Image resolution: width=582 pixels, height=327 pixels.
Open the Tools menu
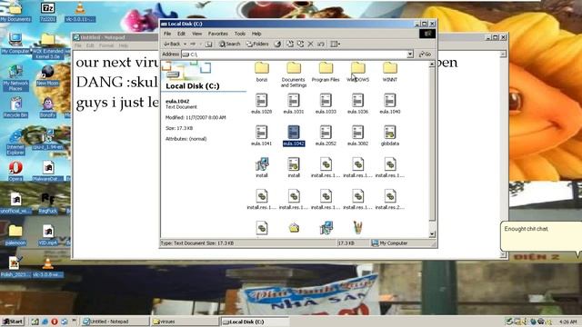pos(240,34)
